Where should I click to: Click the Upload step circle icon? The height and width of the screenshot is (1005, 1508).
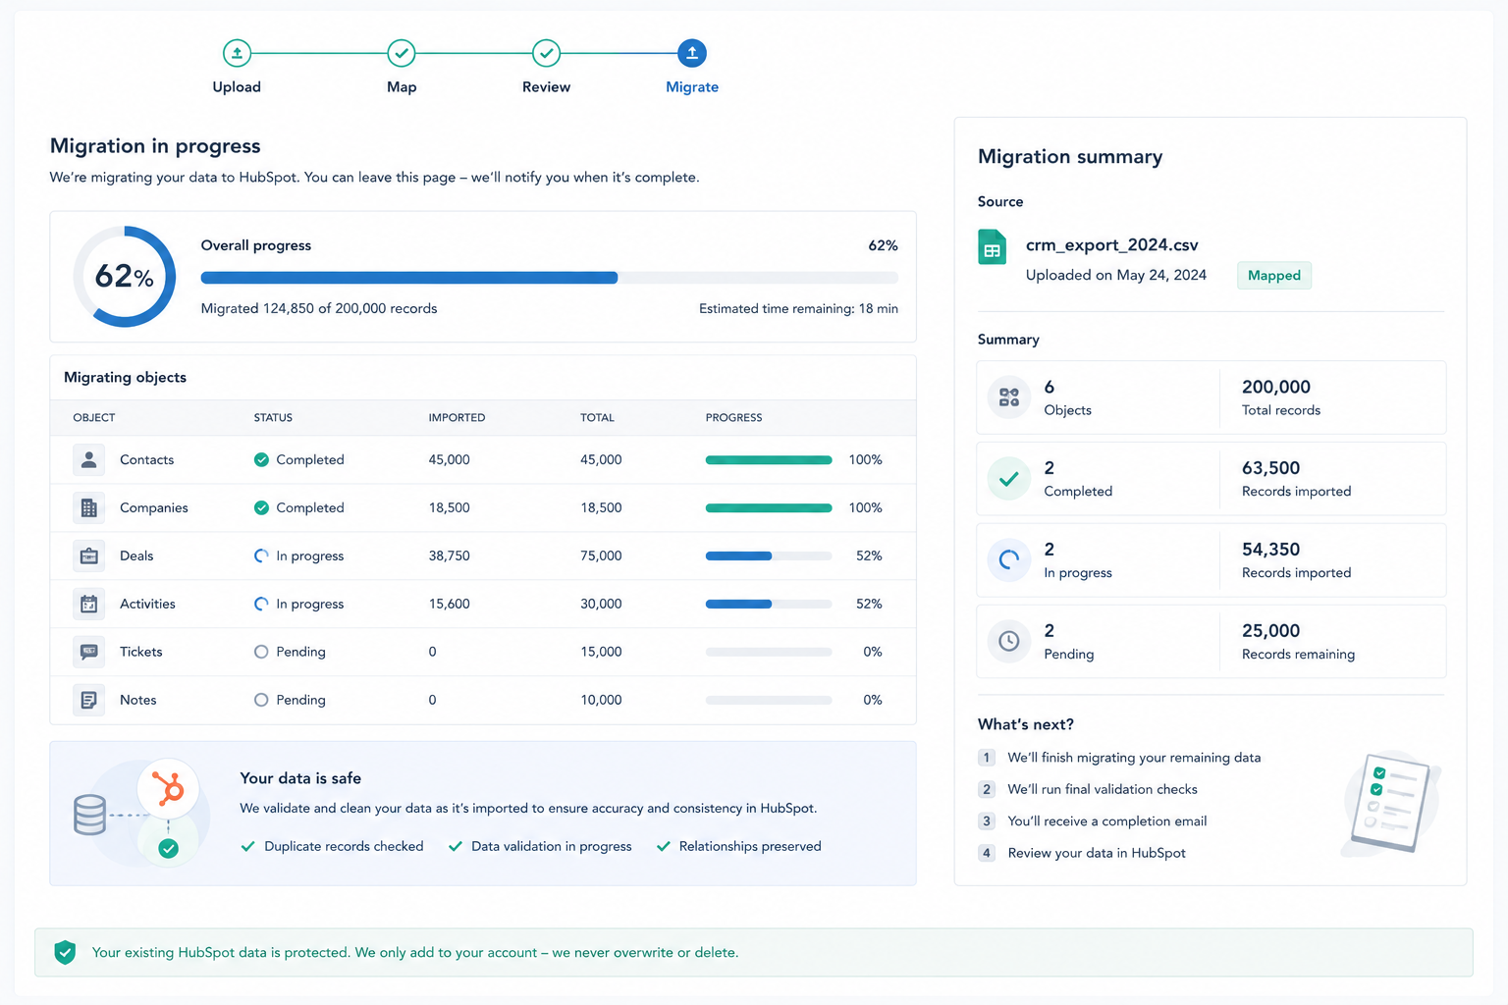(237, 53)
